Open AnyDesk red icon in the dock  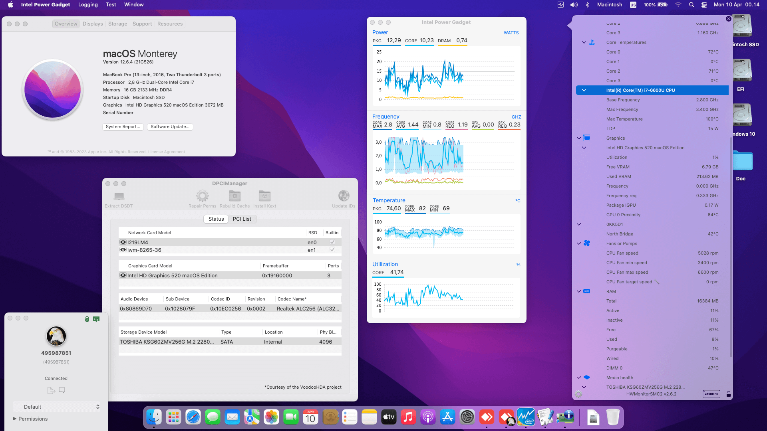click(487, 417)
